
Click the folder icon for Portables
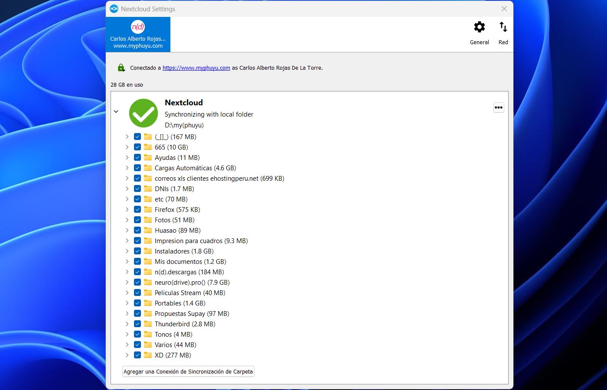[x=148, y=303]
